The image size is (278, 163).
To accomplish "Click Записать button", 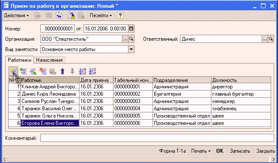I will click(240, 151).
